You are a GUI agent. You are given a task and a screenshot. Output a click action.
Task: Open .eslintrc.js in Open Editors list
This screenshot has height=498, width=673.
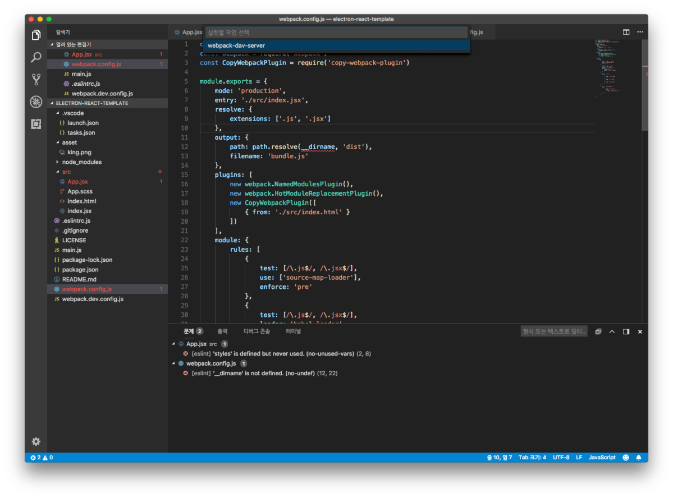point(107,84)
